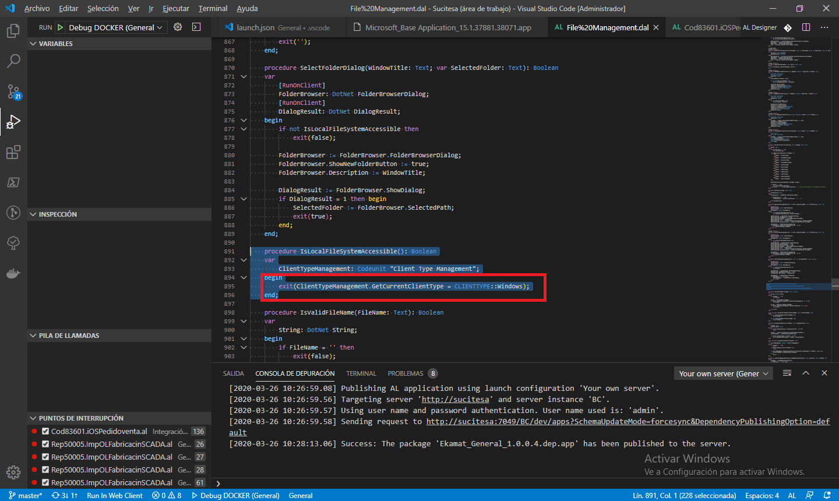Viewport: 839px width, 501px height.
Task: Open debug console icon in Run header
Action: tap(196, 27)
